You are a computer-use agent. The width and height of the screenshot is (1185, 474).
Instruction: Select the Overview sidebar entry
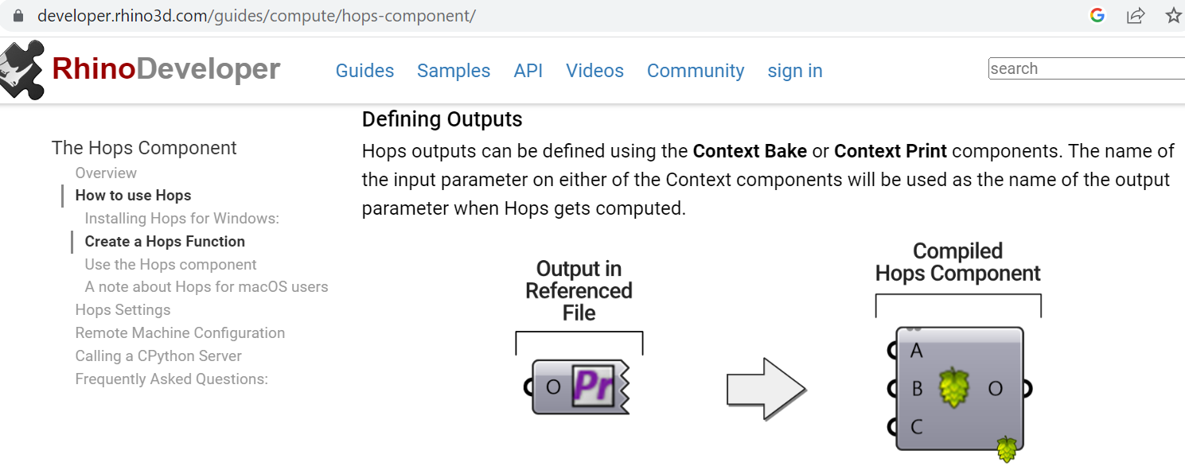tap(106, 173)
